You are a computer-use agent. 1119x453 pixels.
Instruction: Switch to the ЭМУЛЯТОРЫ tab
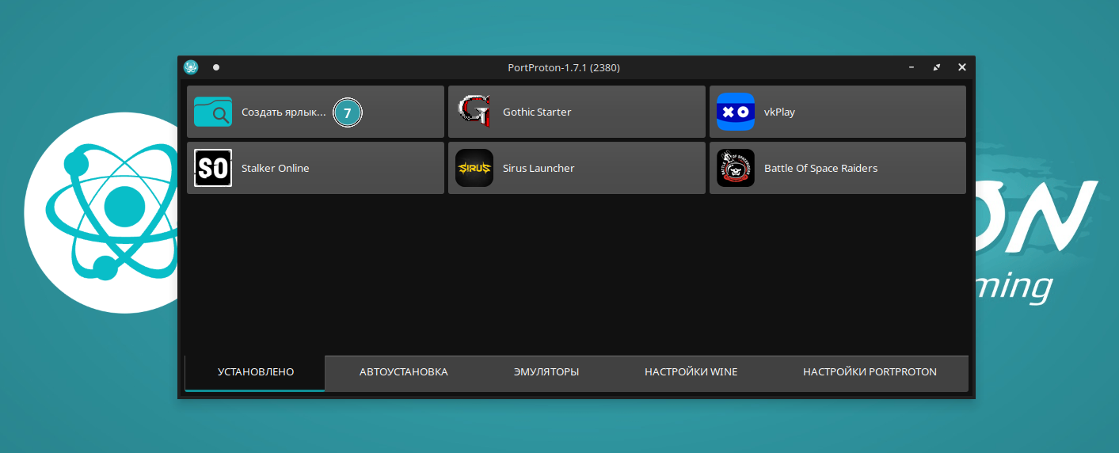tap(546, 372)
